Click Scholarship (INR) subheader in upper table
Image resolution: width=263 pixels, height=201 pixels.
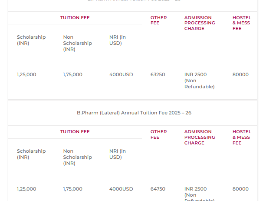tap(31, 40)
